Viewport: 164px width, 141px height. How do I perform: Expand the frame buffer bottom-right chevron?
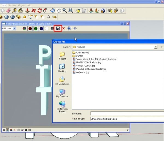127,130
